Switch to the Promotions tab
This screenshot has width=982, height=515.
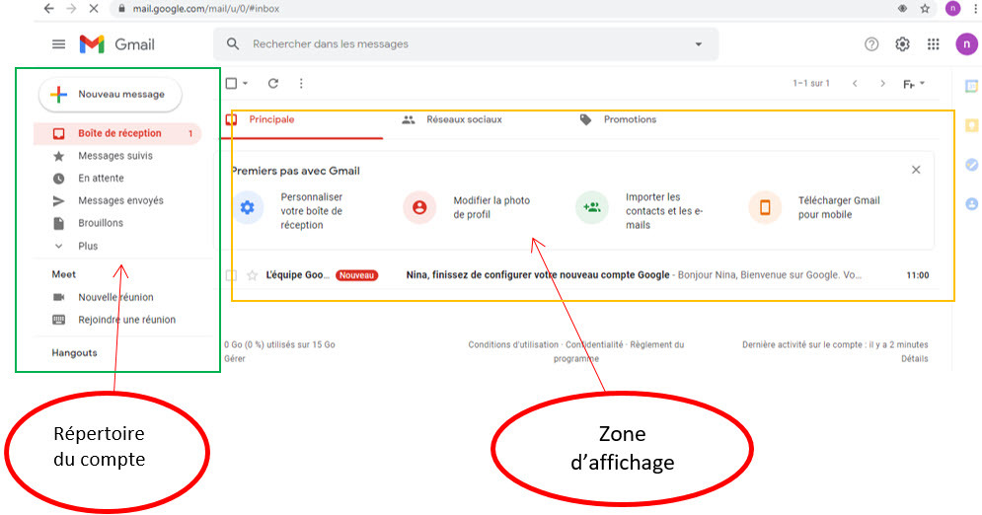630,119
